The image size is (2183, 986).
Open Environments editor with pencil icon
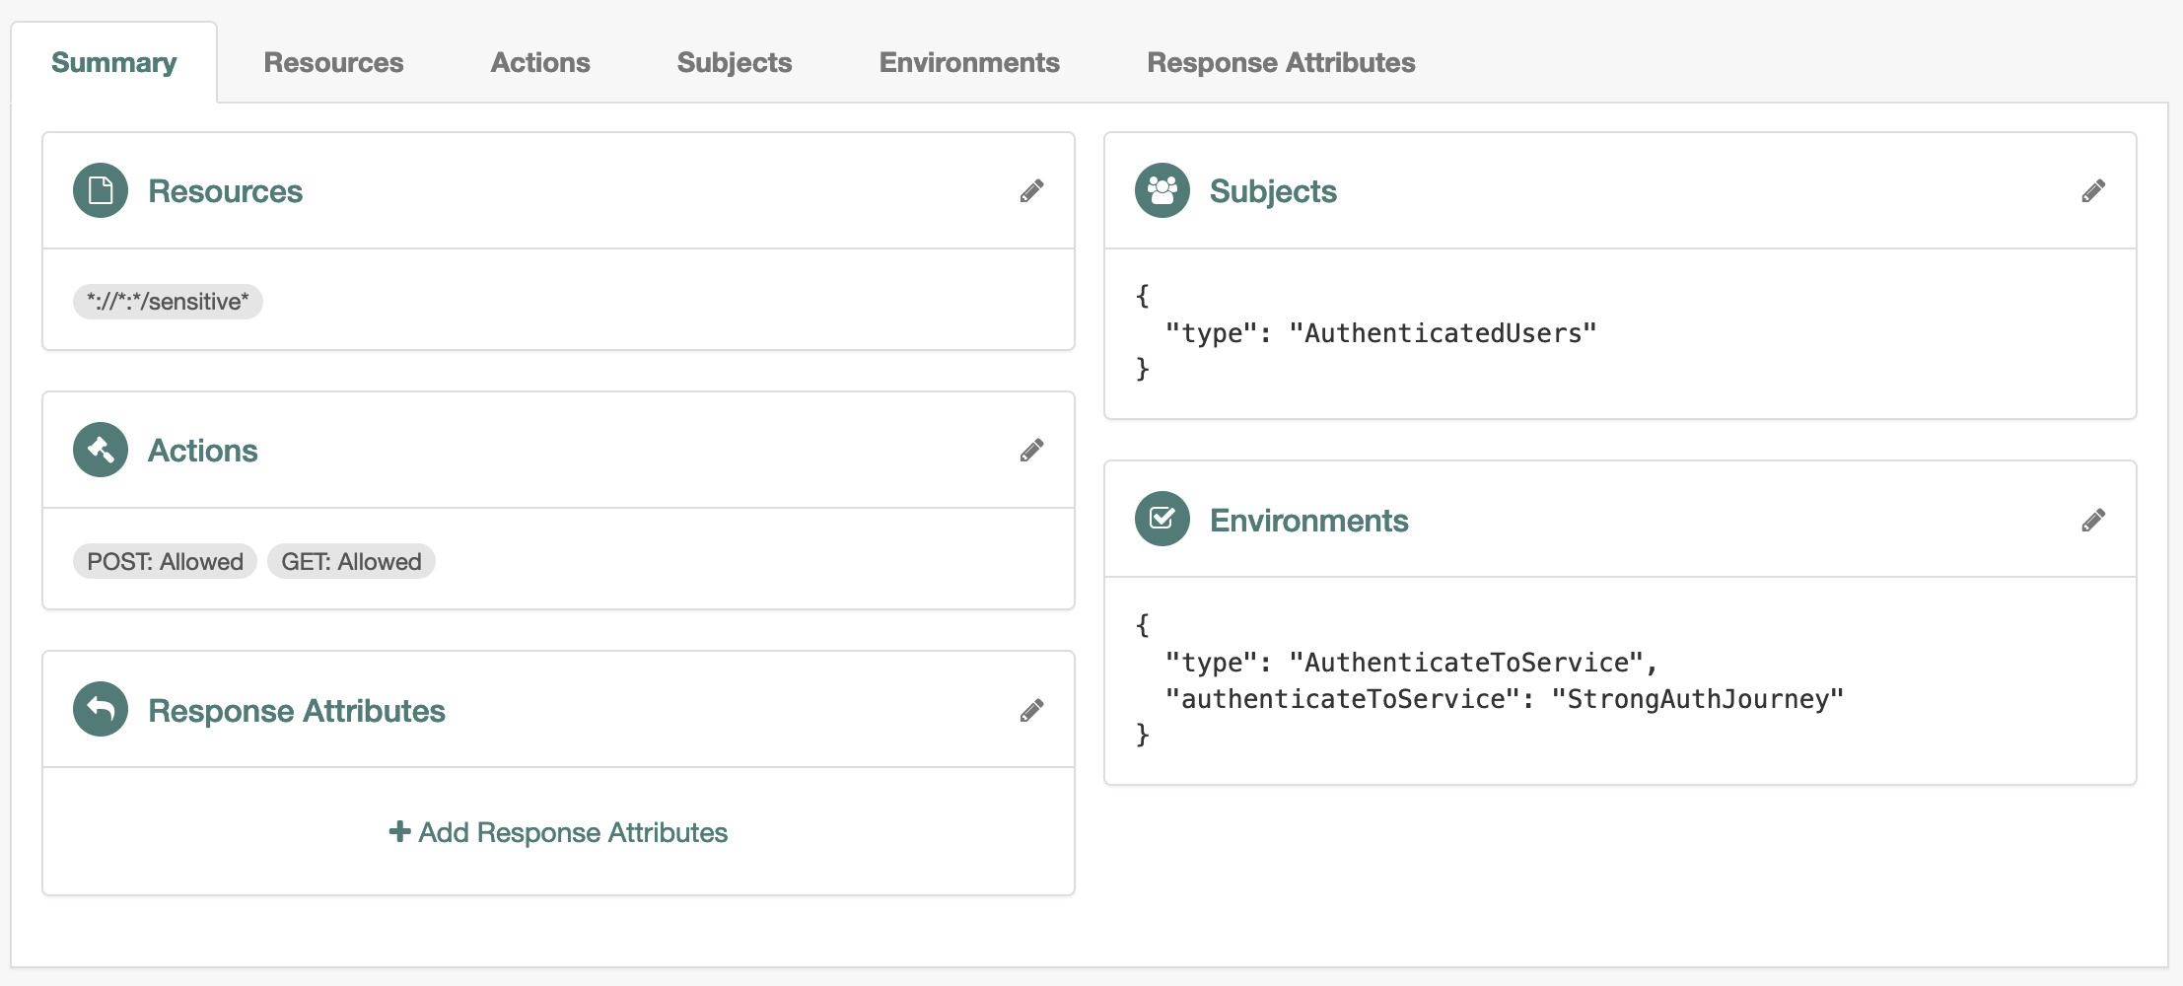(x=2093, y=521)
